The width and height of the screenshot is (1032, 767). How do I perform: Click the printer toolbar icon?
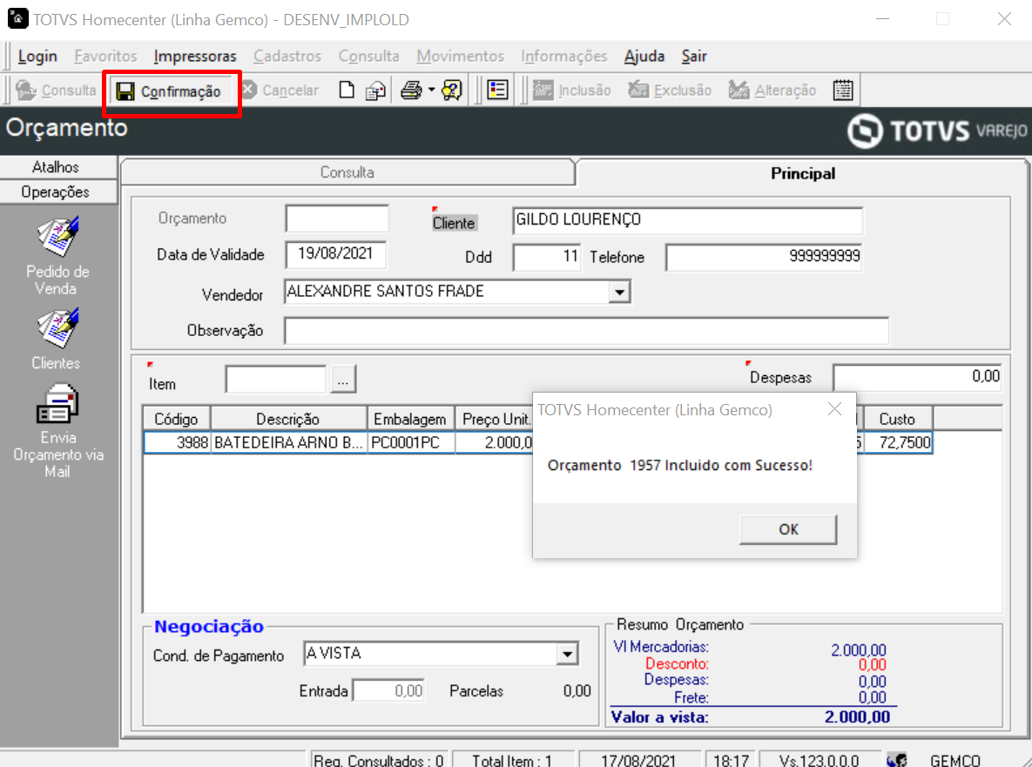(411, 91)
